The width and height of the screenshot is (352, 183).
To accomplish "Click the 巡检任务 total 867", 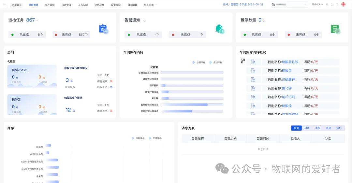I will click(30, 20).
